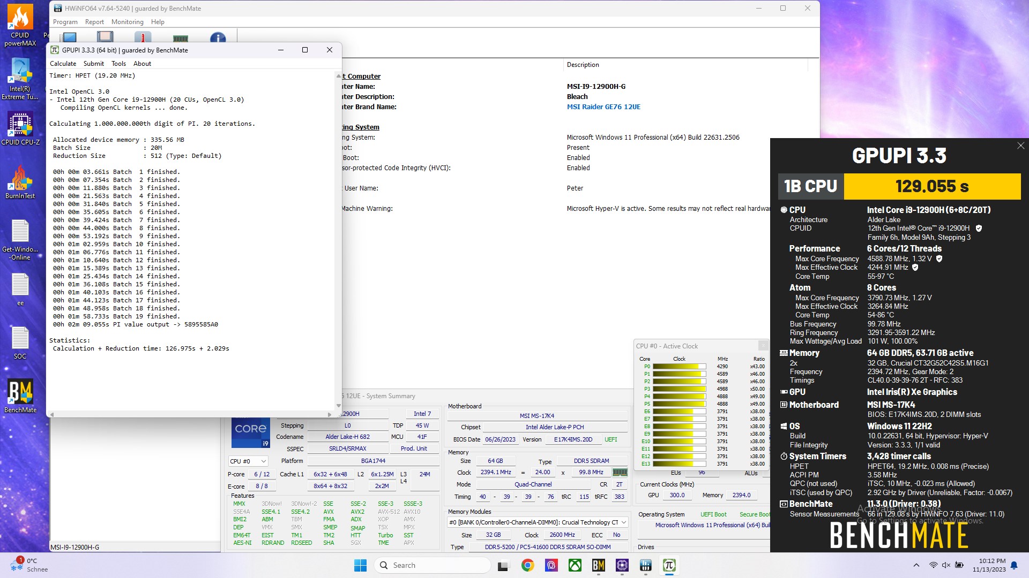Viewport: 1029px width, 578px height.
Task: Open notification center bell icon
Action: tap(1014, 565)
